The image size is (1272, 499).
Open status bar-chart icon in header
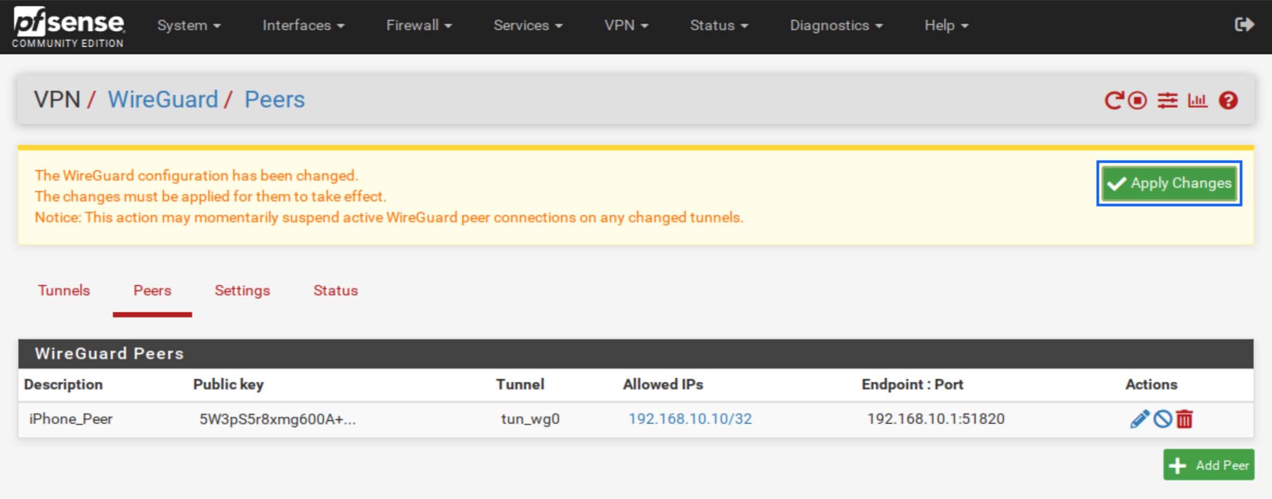[1198, 100]
